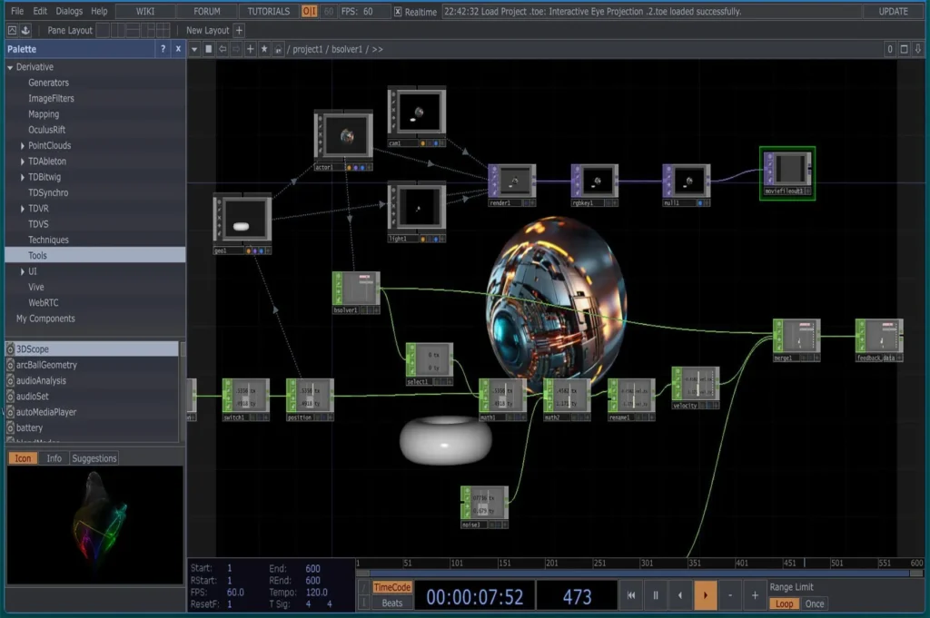Click the audioAnalysis component icon in palette
930x618 pixels.
pos(10,381)
